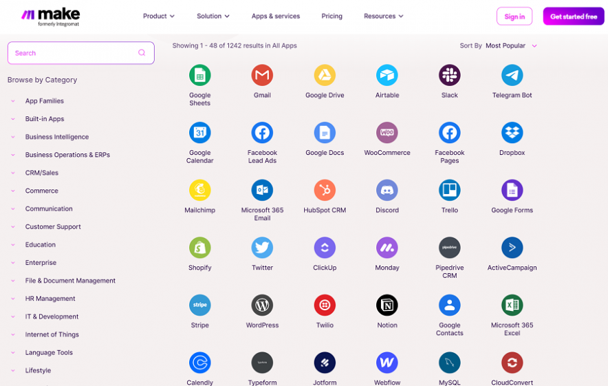This screenshot has width=608, height=386.
Task: Expand the Communication category
Action: [48, 208]
